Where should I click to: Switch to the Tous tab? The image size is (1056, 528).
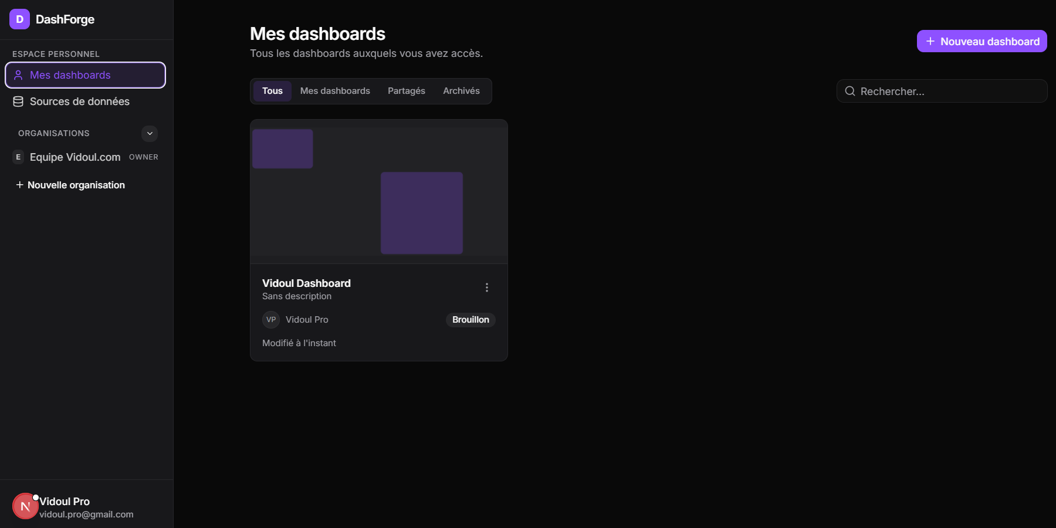(272, 91)
